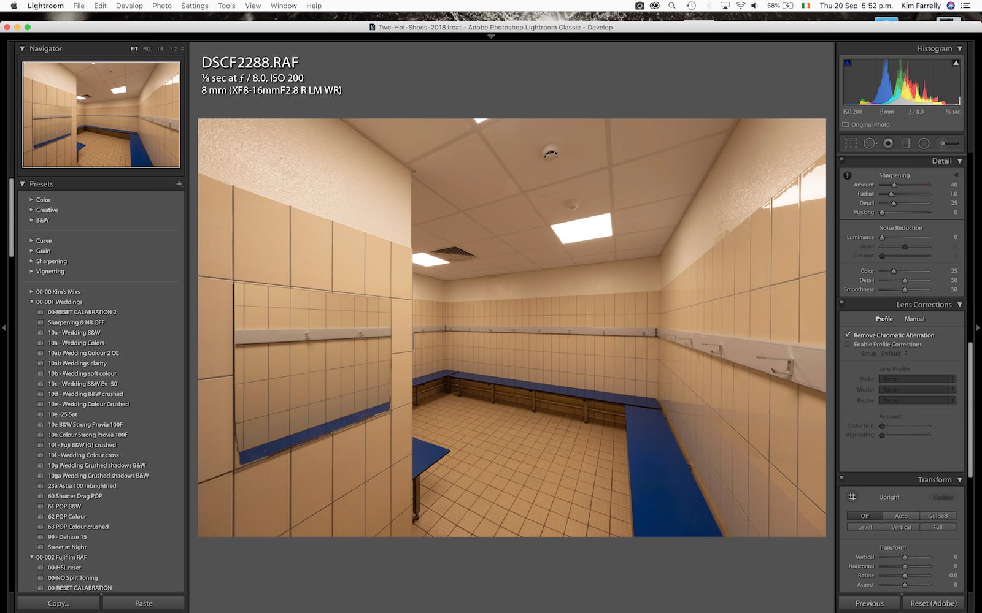This screenshot has height=613, width=982.
Task: Open Siri from menu bar
Action: tap(951, 6)
